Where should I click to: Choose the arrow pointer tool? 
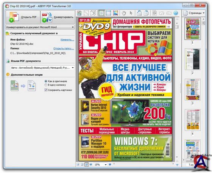coord(131,13)
